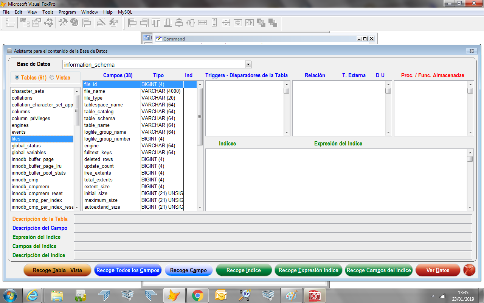The height and width of the screenshot is (303, 484).
Task: Select the autoextend_size field row
Action: [x=140, y=207]
